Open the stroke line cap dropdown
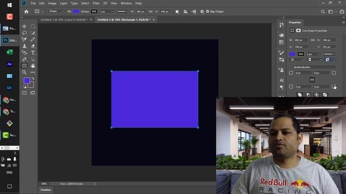The image size is (346, 194). (314, 60)
